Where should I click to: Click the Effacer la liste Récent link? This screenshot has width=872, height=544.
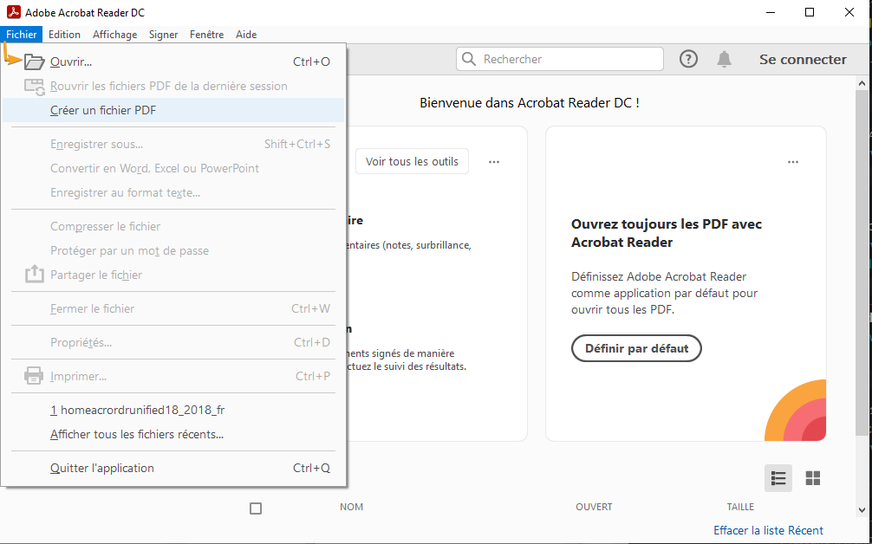click(x=768, y=530)
